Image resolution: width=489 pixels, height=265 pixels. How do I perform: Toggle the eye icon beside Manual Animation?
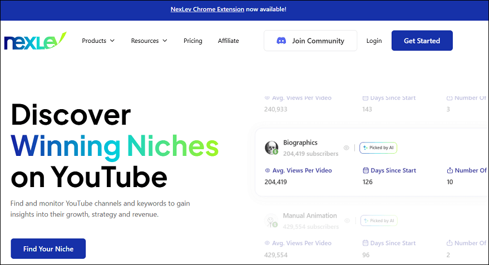pos(347,220)
